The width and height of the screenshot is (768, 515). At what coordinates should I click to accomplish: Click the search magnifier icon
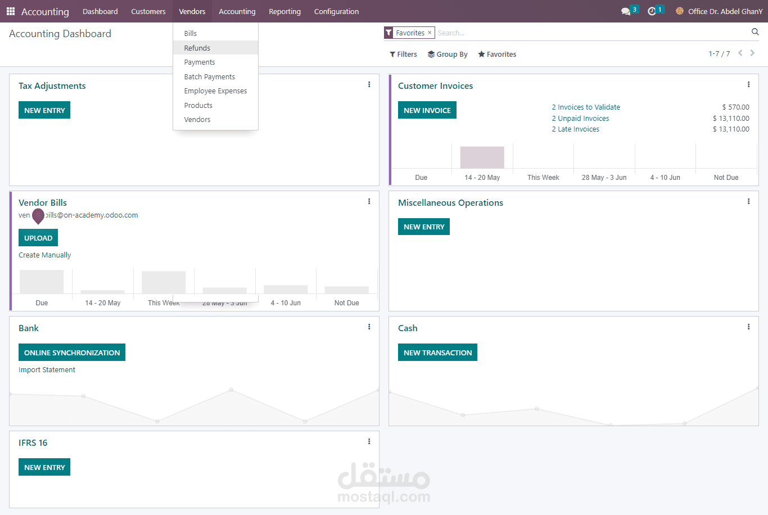pos(755,32)
